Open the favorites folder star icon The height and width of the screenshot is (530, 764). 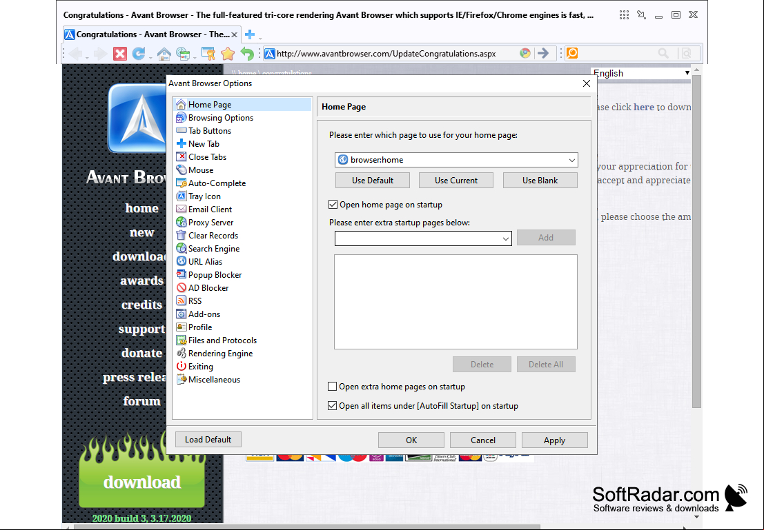[x=208, y=54]
